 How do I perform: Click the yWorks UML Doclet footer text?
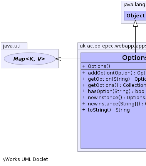25,159
